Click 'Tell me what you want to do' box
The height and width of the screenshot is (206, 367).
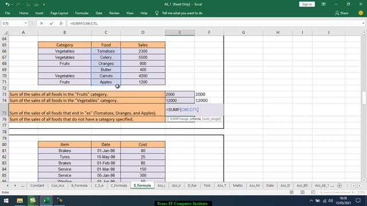pyautogui.click(x=182, y=13)
